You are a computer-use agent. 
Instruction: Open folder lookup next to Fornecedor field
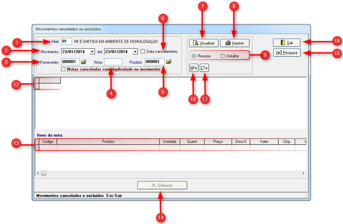(84, 62)
